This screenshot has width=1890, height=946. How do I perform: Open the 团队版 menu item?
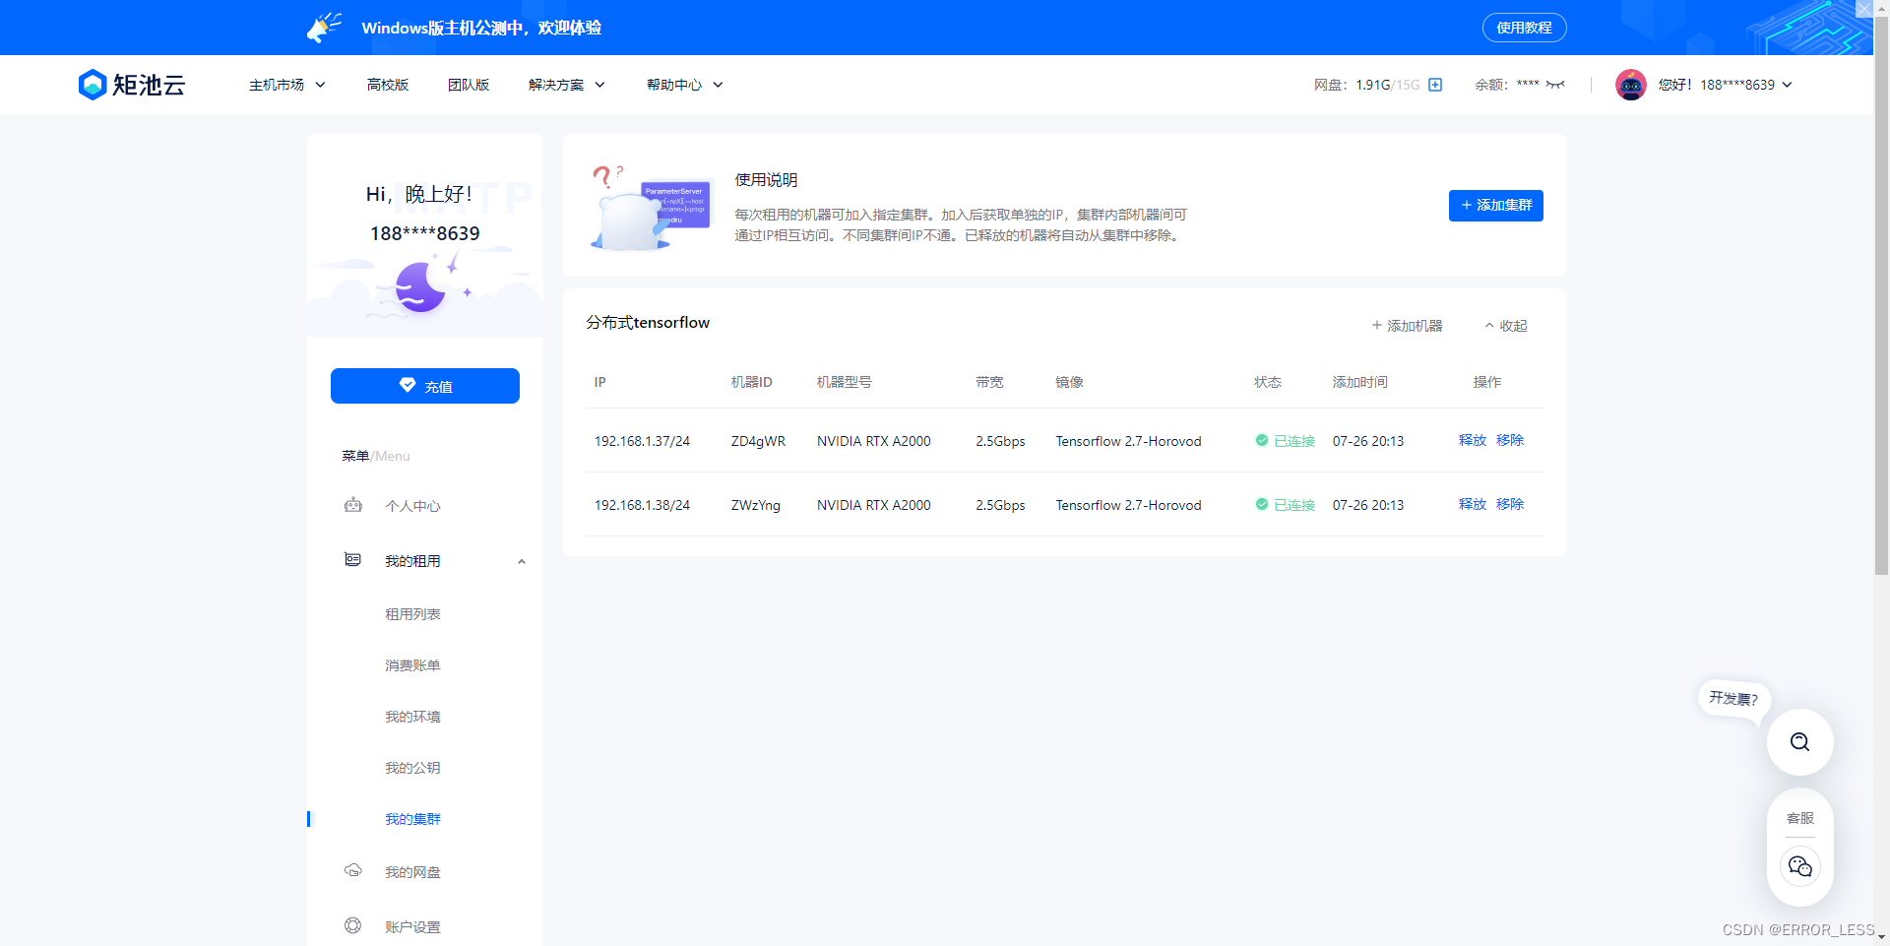pyautogui.click(x=469, y=85)
